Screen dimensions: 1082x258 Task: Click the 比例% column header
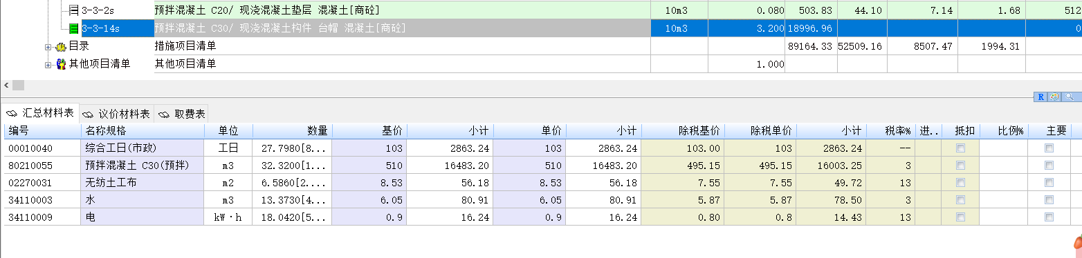[1004, 131]
